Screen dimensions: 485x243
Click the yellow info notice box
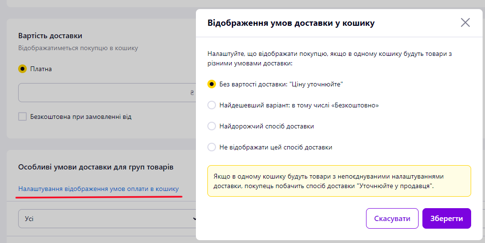[x=339, y=181]
